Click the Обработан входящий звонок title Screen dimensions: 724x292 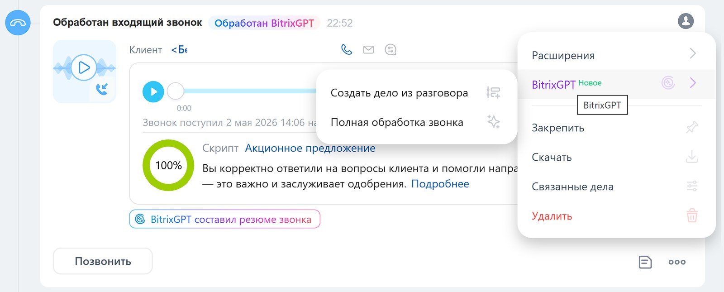[128, 23]
